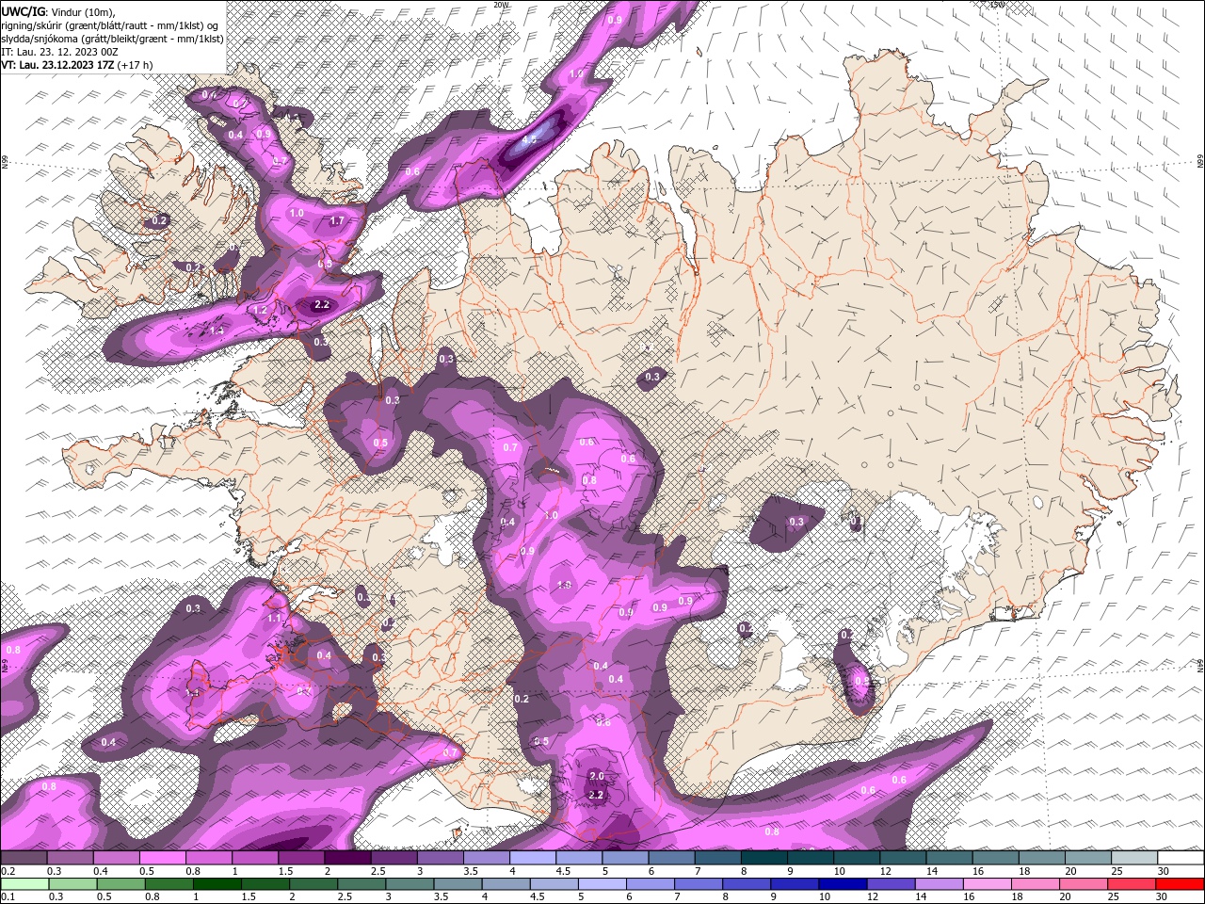
Task: Click the 20W longitude label on the top edge
Action: [502, 5]
